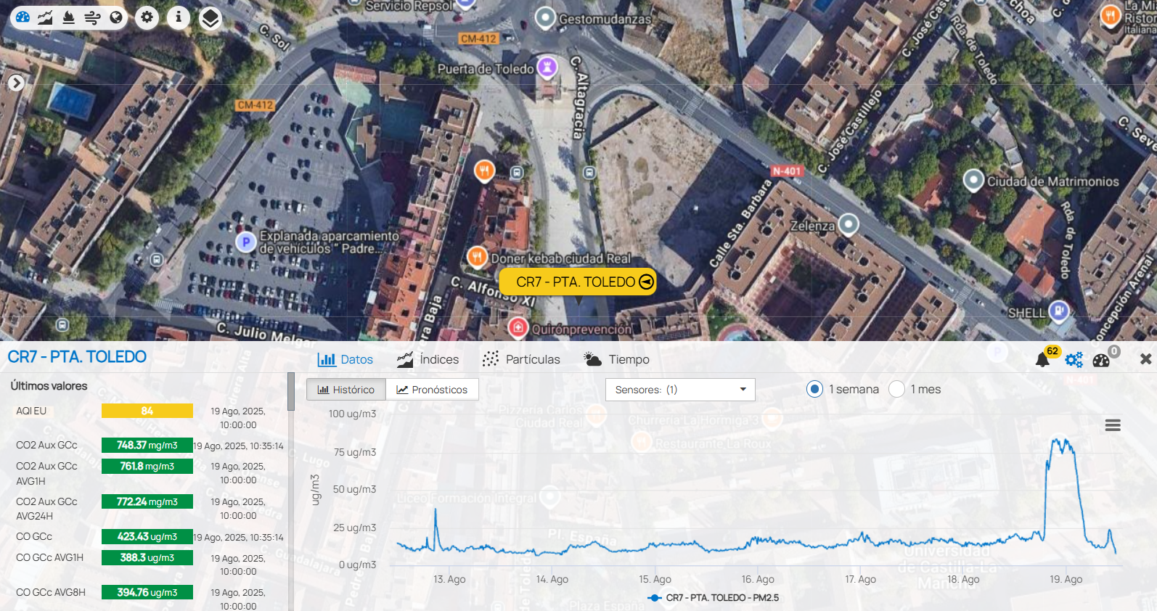
Task: Click the Pronósticos button
Action: click(x=432, y=390)
